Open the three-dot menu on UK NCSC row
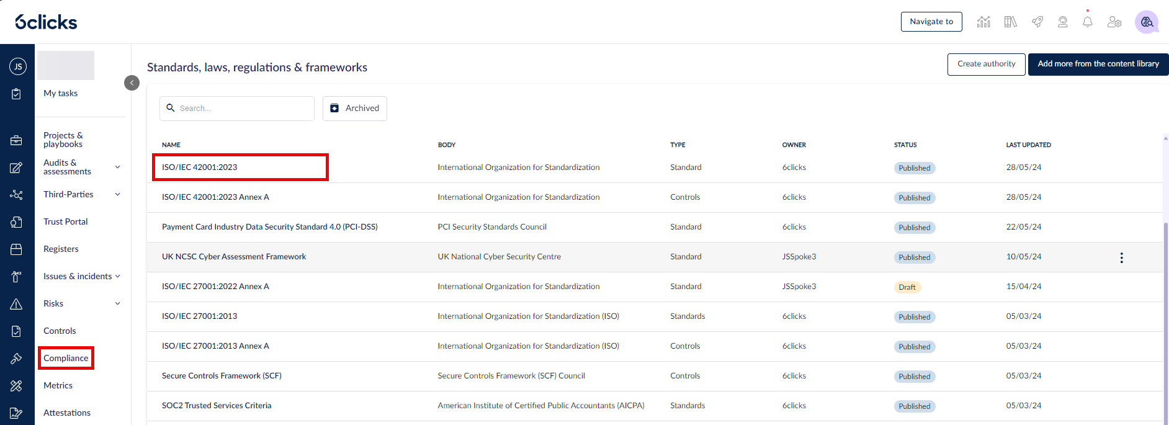The height and width of the screenshot is (425, 1169). coord(1121,257)
